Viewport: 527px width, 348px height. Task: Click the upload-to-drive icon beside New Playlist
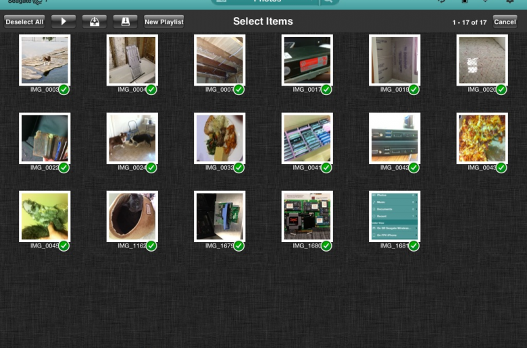125,22
